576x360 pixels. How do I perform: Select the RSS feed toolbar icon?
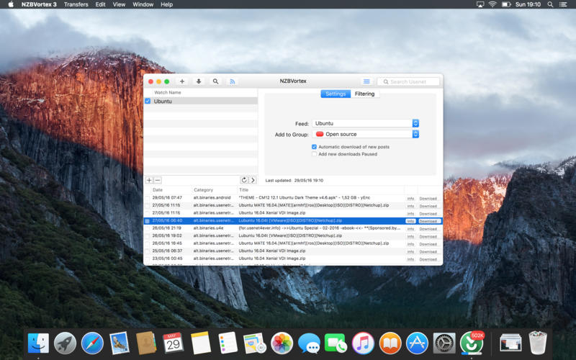[x=233, y=81]
